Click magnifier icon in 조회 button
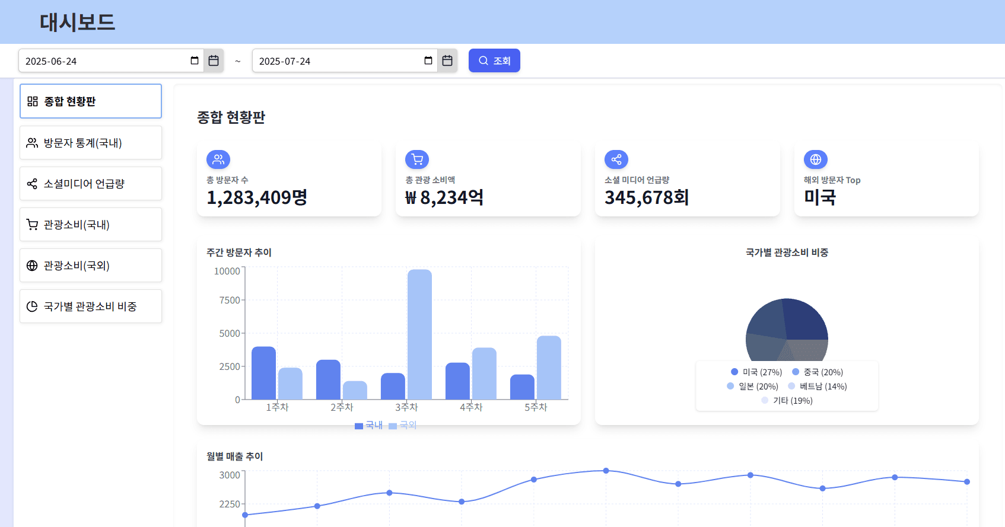Screen dimensions: 1005x527 (484, 60)
